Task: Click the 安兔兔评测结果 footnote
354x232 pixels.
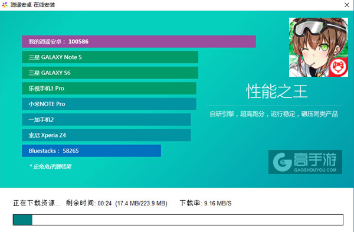Action: tap(50, 166)
